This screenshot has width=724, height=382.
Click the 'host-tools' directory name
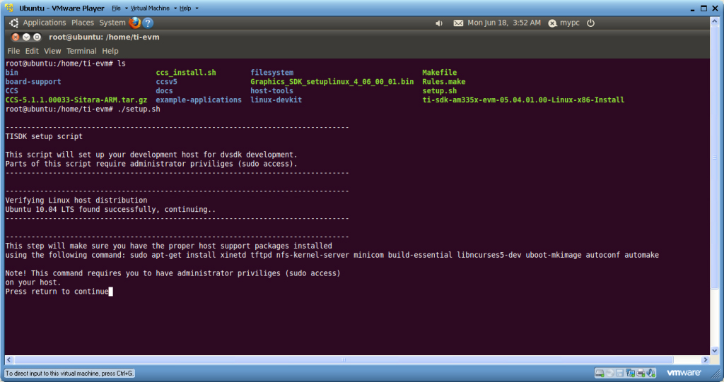click(272, 91)
